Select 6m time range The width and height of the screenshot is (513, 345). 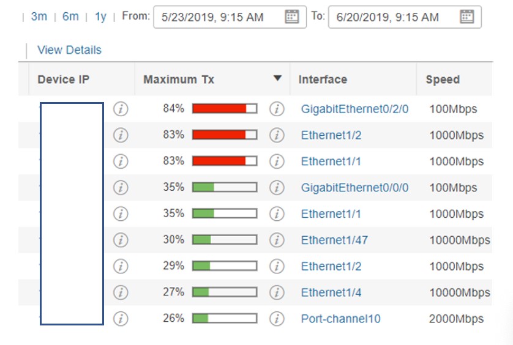(70, 17)
